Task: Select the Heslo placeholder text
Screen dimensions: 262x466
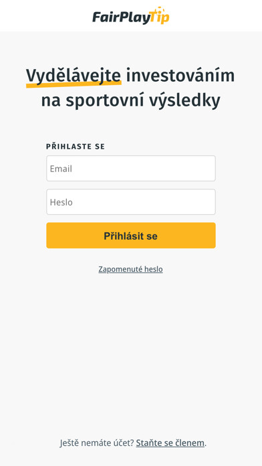Action: (x=61, y=202)
